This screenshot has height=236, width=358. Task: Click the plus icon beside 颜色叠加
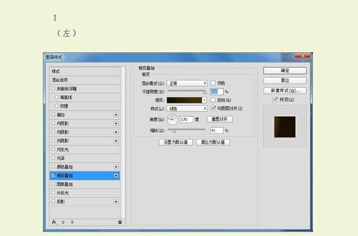coord(116,167)
